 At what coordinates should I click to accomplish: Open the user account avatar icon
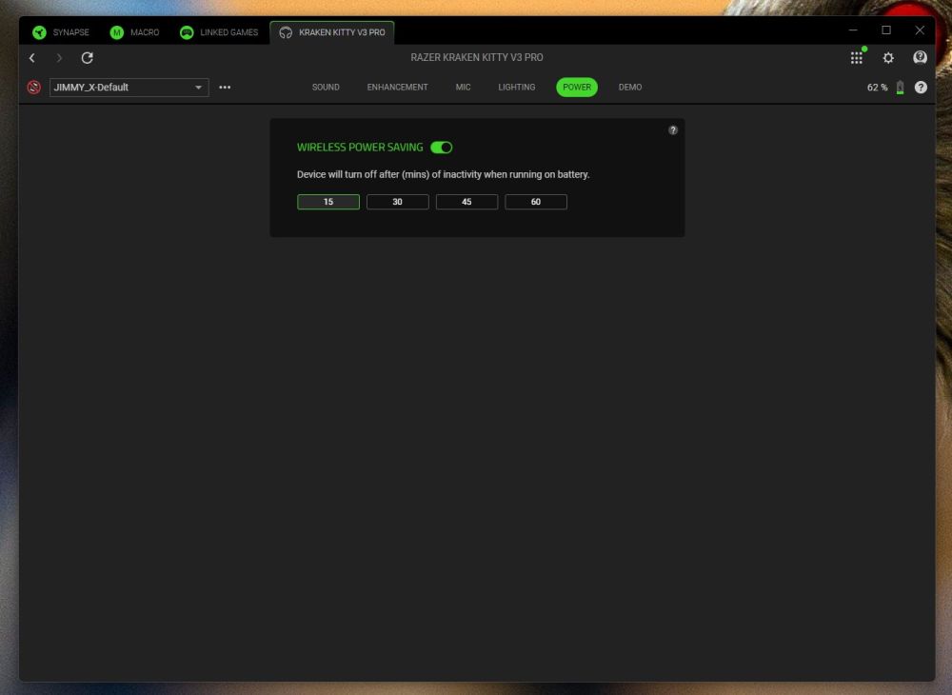[x=920, y=58]
